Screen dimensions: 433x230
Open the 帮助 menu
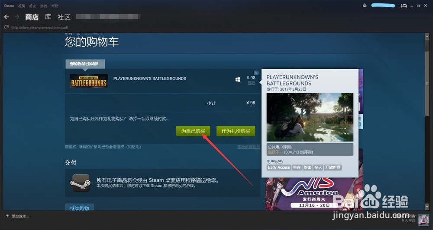click(55, 6)
